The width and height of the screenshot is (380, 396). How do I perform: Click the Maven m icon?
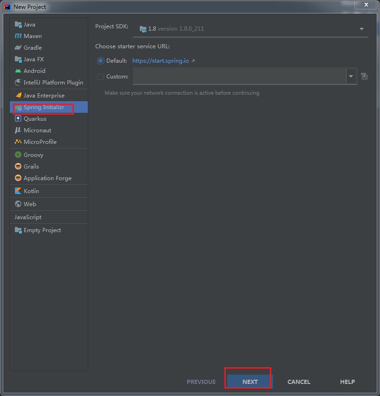pos(18,36)
